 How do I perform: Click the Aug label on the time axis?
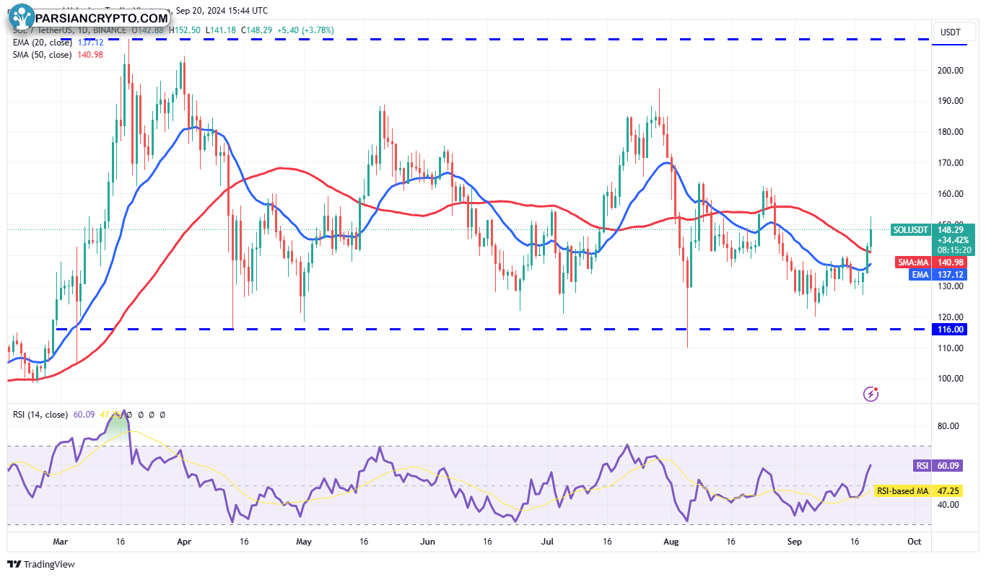pyautogui.click(x=671, y=541)
